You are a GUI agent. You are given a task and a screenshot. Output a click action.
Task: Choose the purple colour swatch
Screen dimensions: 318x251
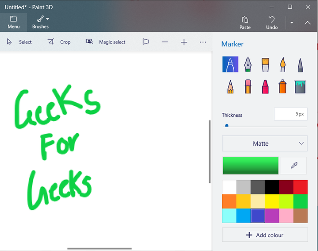tap(272, 216)
